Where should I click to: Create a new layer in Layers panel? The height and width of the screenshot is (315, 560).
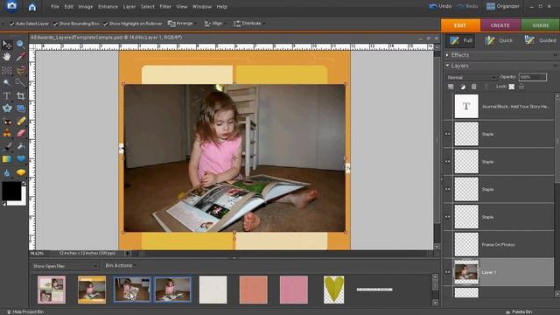click(x=451, y=87)
